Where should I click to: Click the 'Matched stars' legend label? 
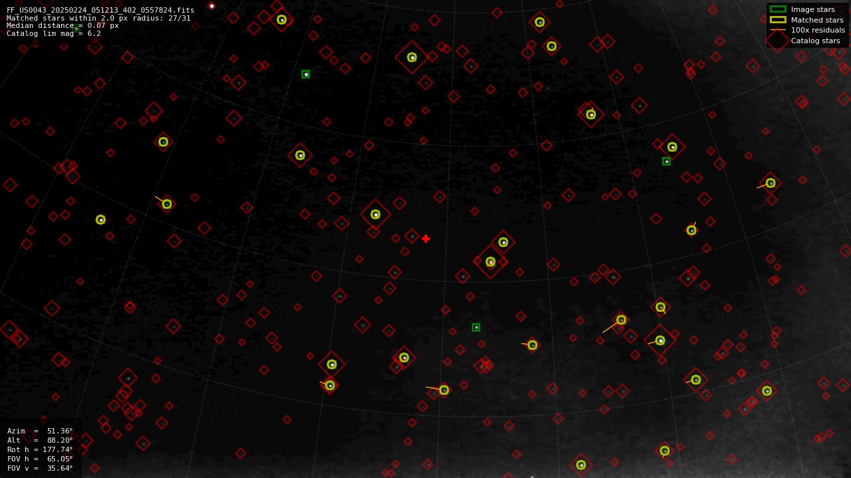[817, 20]
